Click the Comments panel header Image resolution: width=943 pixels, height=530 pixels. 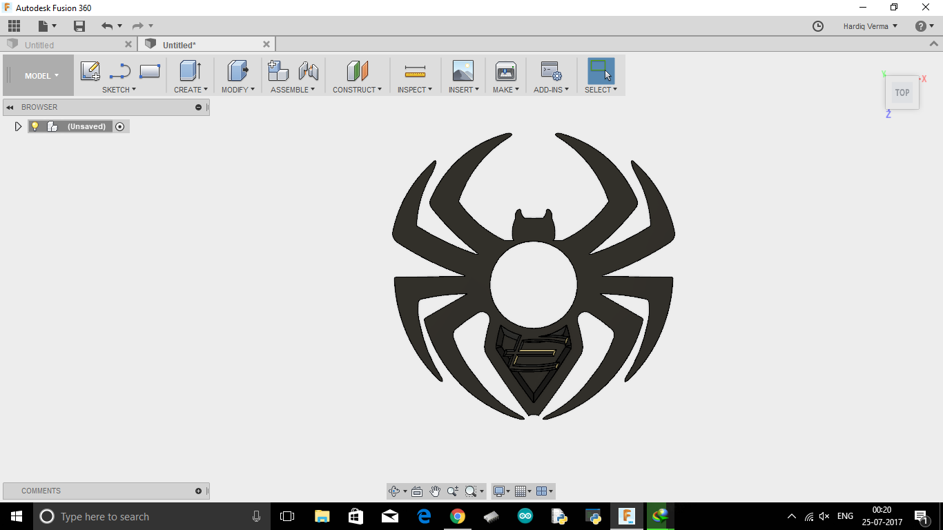106,491
